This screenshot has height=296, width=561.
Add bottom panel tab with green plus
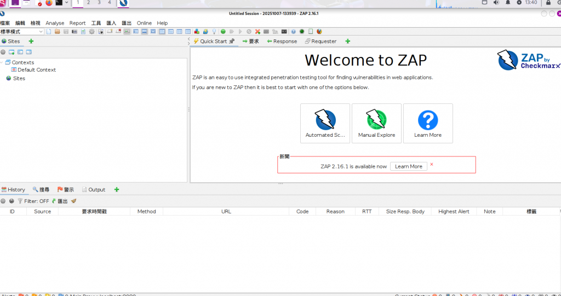coord(116,189)
